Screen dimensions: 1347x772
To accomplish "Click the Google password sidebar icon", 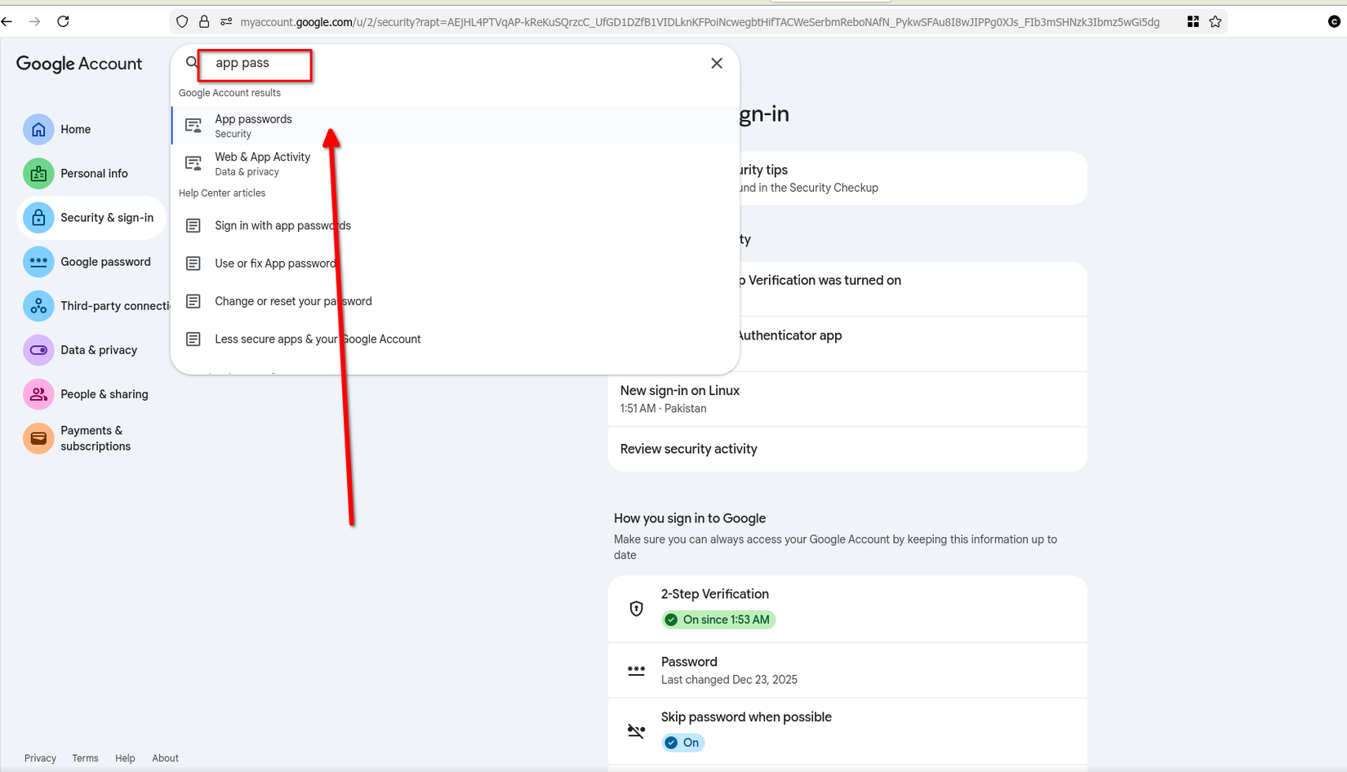I will point(38,262).
